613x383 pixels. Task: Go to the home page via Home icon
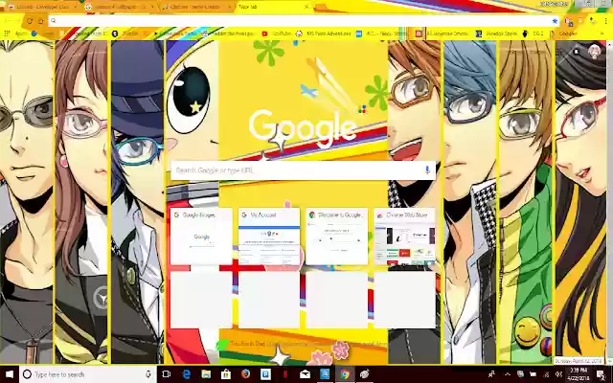[40, 21]
